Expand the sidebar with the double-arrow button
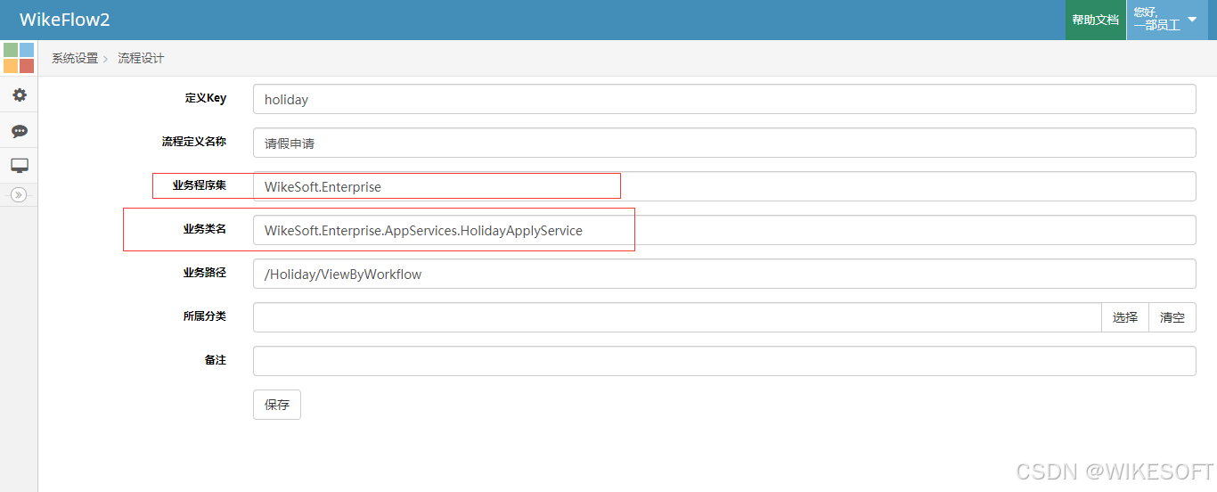The image size is (1217, 492). pyautogui.click(x=19, y=194)
